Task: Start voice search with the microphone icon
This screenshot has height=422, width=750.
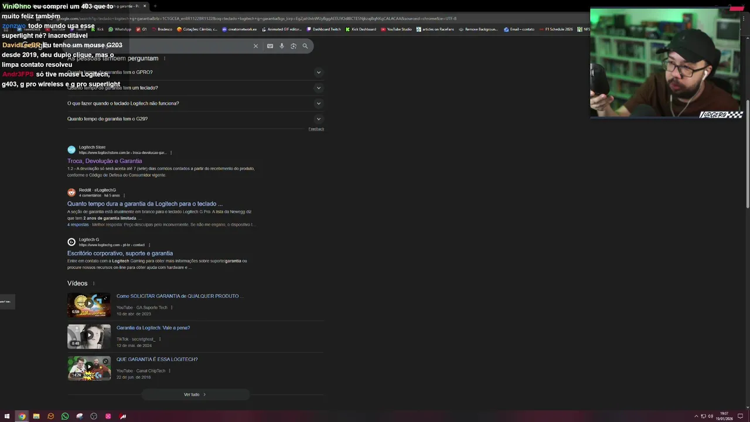Action: tap(282, 46)
